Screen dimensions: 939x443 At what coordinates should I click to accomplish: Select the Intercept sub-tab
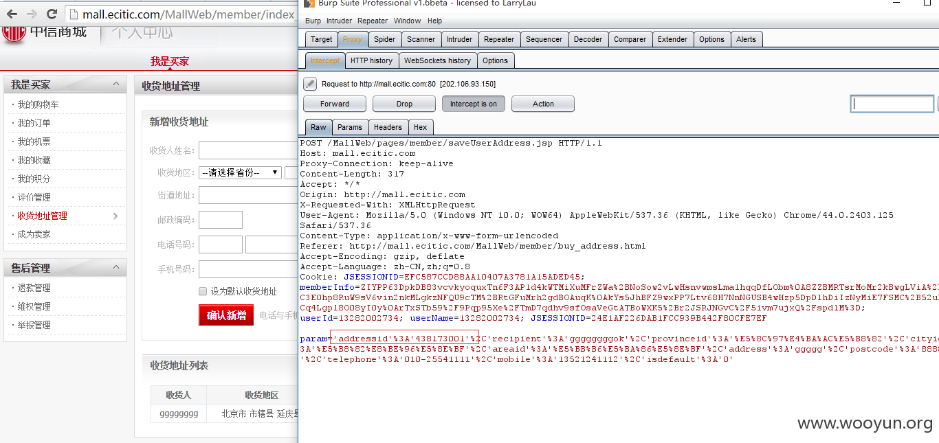pyautogui.click(x=324, y=60)
